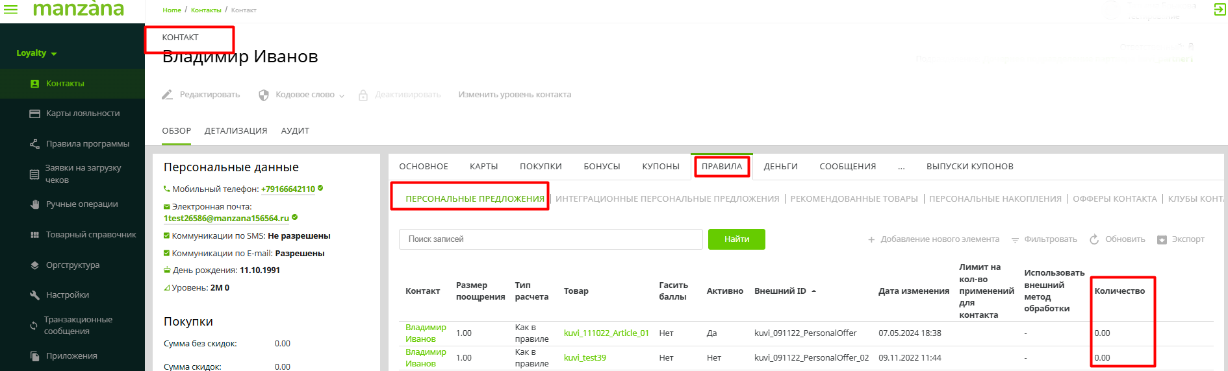Switch to the ДЕТАЛИЗАЦИЯ tab
This screenshot has width=1228, height=371.
tap(236, 131)
